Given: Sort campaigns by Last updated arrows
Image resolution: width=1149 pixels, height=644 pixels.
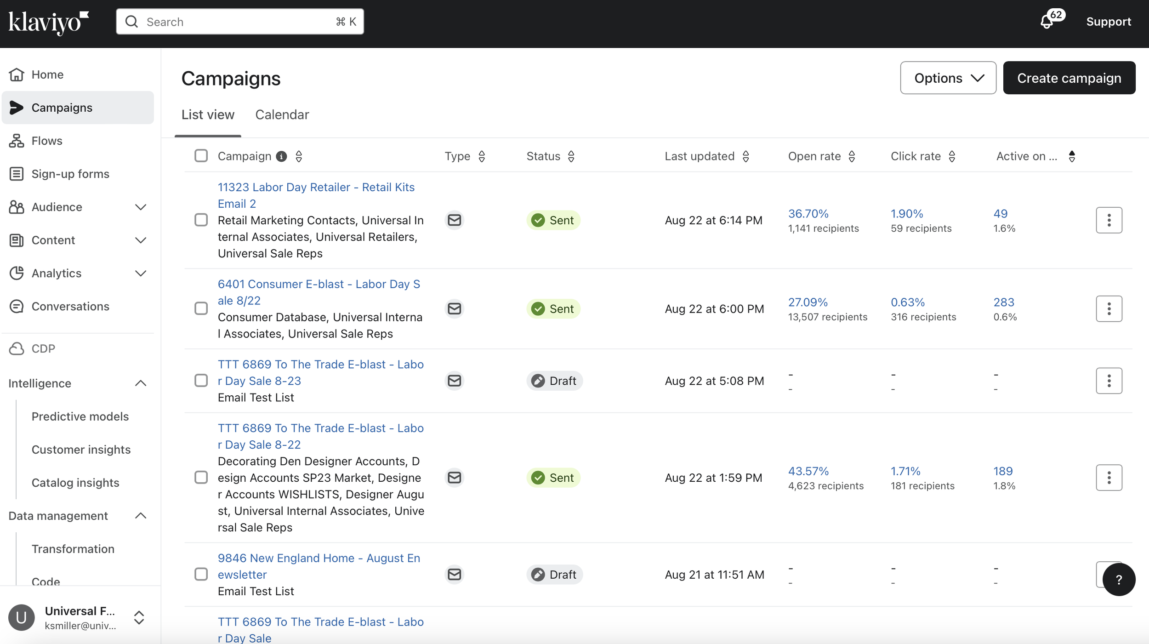Looking at the screenshot, I should tap(745, 156).
